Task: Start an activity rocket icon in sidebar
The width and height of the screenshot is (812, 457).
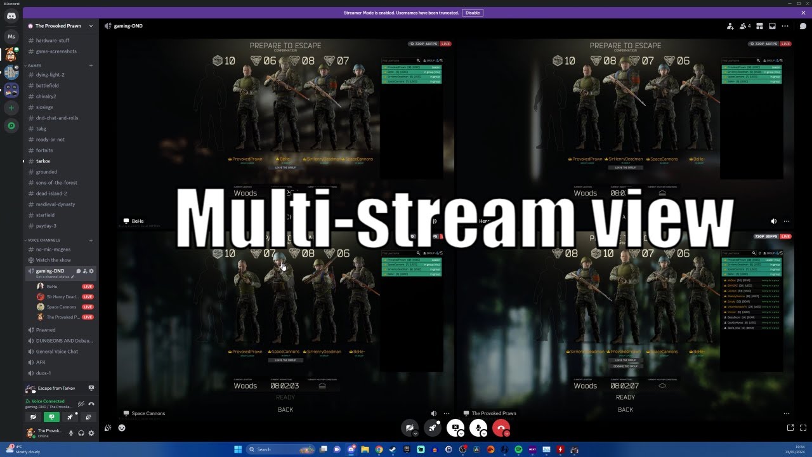Action: pyautogui.click(x=70, y=417)
